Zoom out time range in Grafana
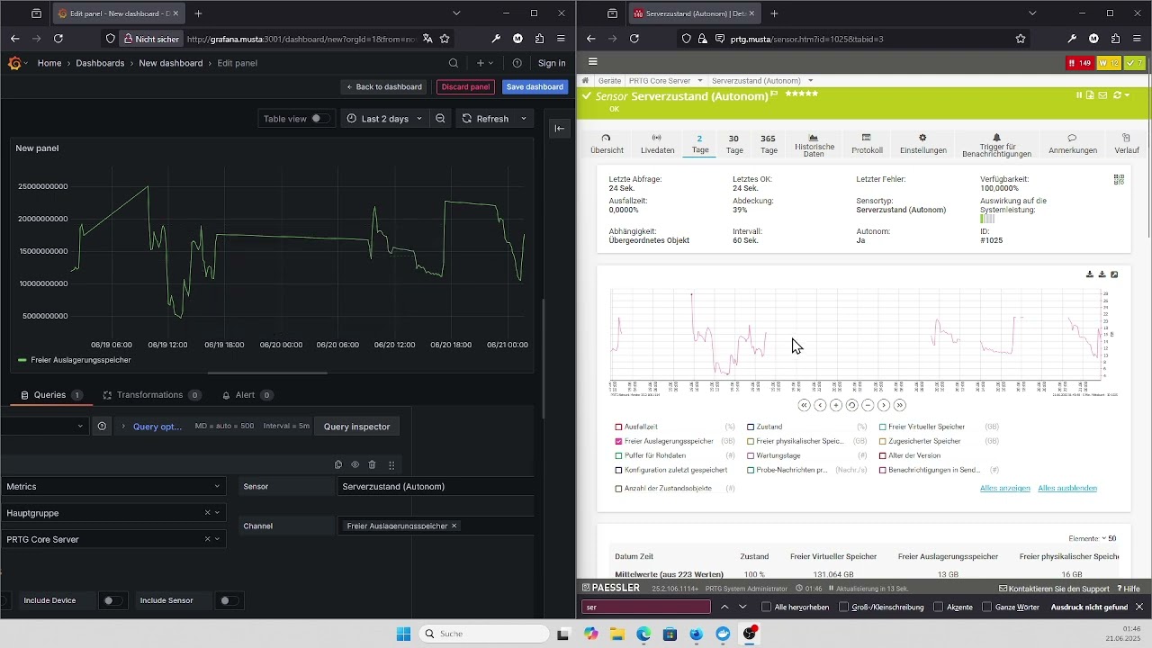 pos(440,119)
